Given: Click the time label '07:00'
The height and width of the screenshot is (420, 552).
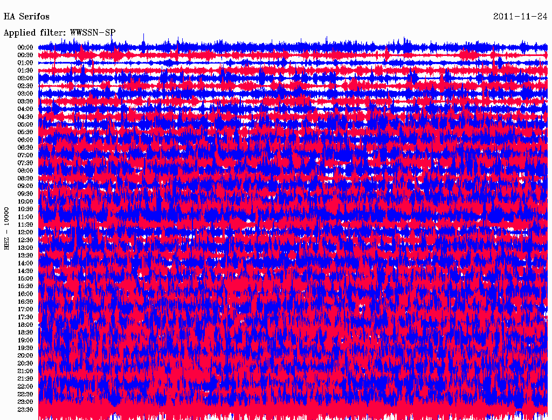Looking at the screenshot, I should click(x=25, y=156).
